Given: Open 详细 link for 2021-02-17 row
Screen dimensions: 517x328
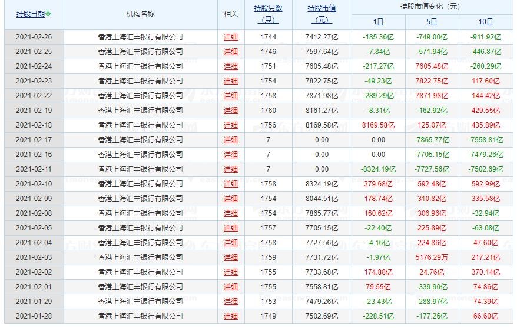Looking at the screenshot, I should 230,140.
